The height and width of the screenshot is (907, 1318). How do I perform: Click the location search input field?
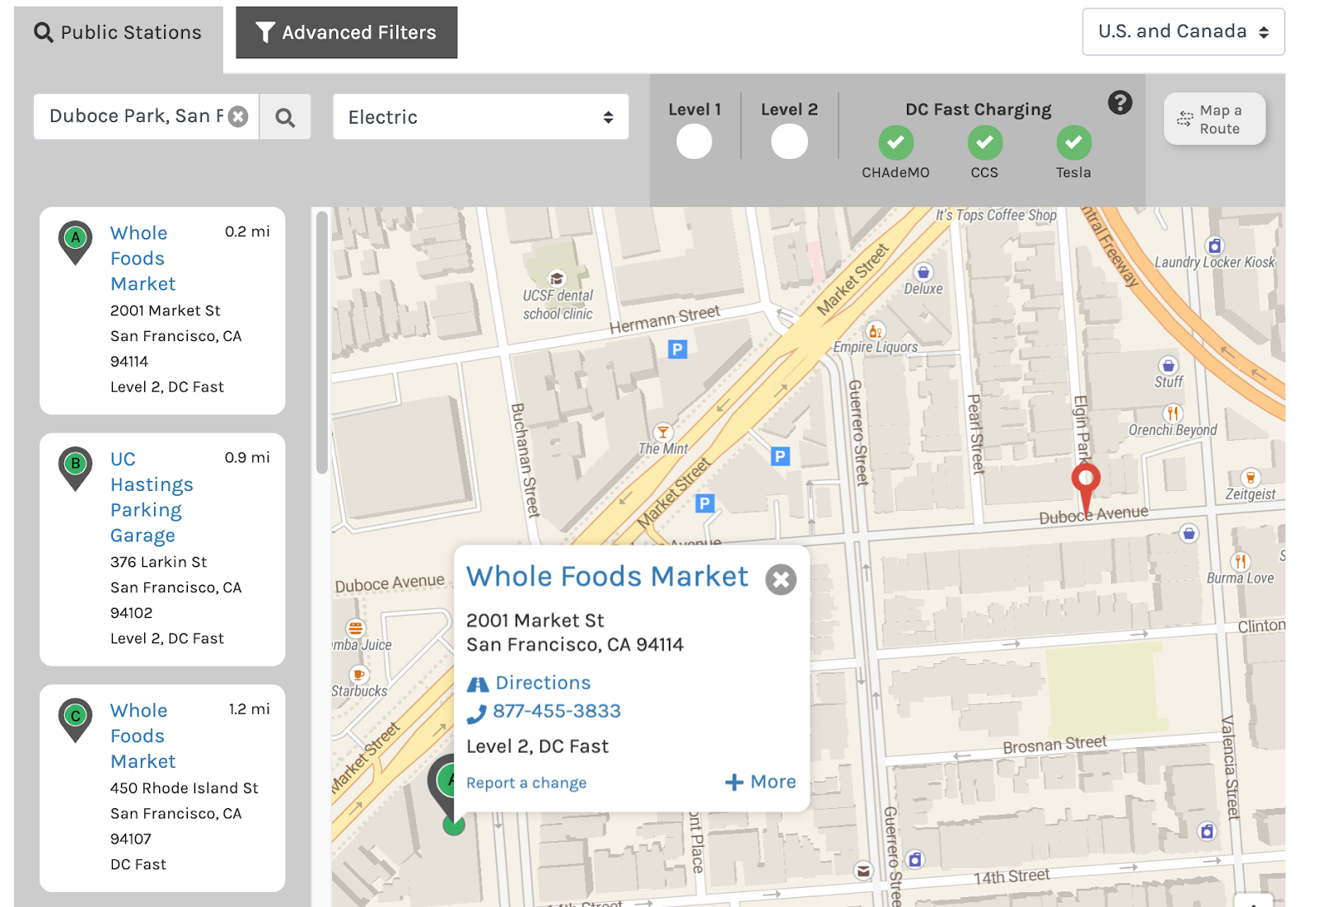pyautogui.click(x=136, y=117)
